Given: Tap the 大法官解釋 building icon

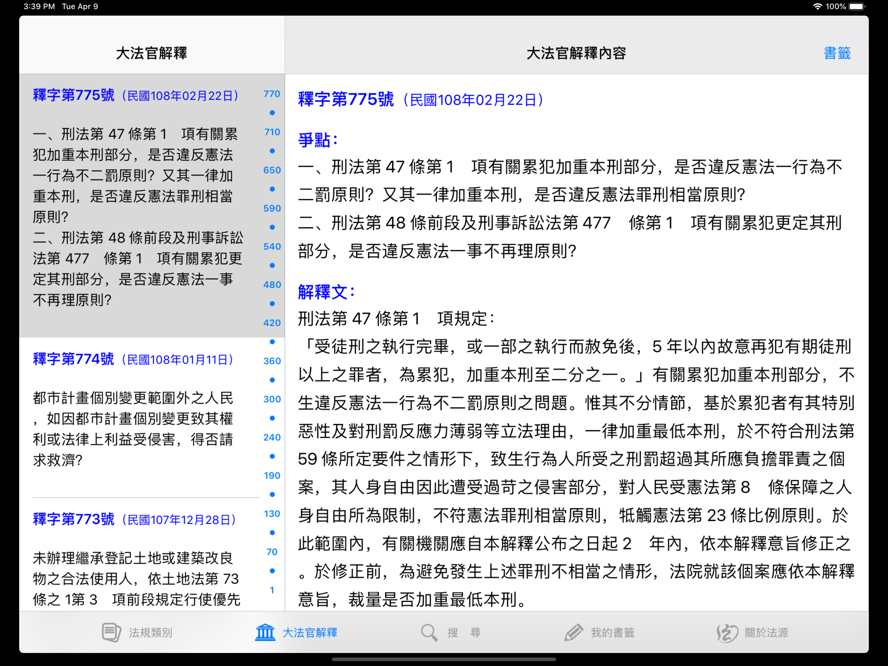Looking at the screenshot, I should click(x=265, y=633).
